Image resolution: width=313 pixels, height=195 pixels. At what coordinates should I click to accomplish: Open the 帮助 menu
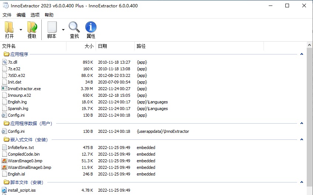(x=49, y=15)
